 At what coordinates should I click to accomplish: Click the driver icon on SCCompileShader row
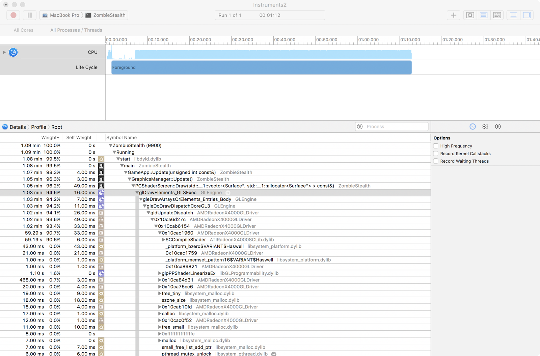tap(101, 240)
